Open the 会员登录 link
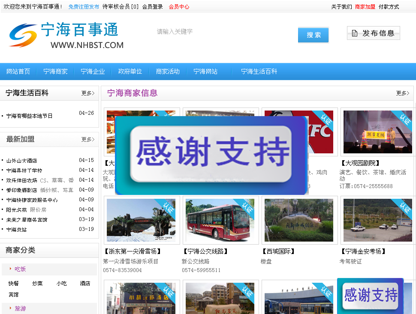 coord(152,6)
